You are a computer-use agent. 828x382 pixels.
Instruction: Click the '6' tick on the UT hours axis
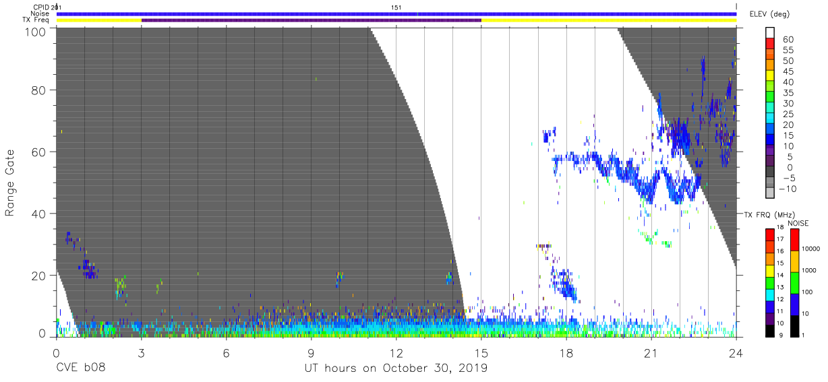click(x=226, y=352)
